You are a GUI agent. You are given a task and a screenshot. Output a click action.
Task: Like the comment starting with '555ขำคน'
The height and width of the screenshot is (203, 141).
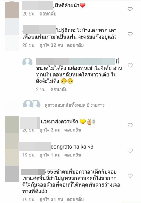[x=130, y=176]
